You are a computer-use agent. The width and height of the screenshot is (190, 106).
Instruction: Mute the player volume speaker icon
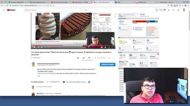point(42,47)
